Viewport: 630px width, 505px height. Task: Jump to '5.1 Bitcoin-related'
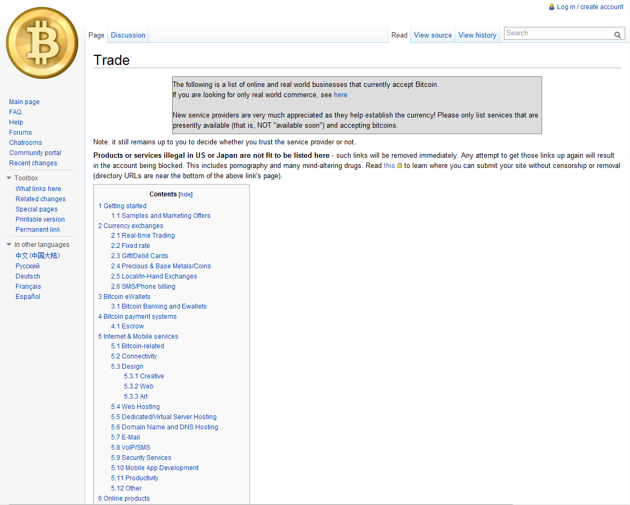click(138, 346)
